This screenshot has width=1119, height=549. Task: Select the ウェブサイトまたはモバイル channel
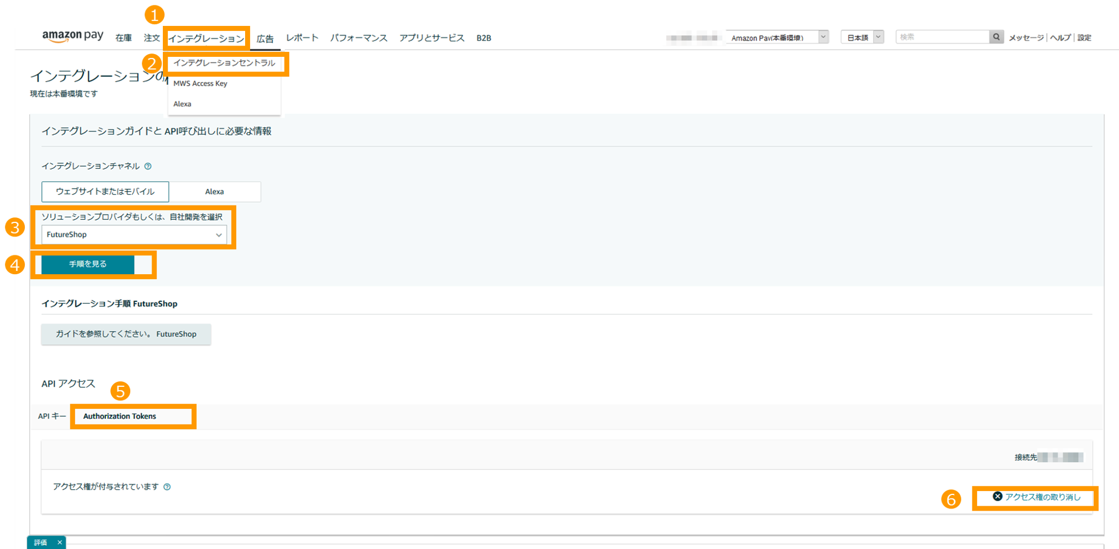click(105, 191)
